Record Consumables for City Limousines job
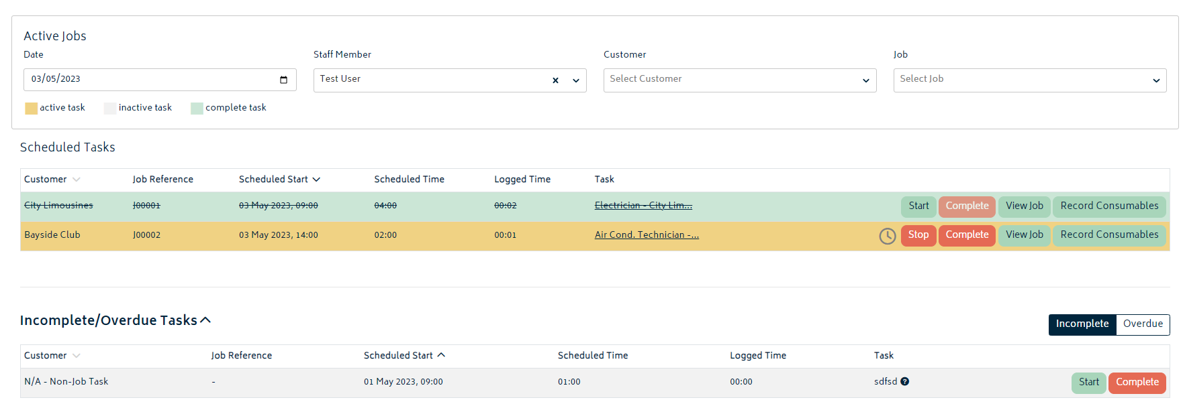 (x=1109, y=206)
